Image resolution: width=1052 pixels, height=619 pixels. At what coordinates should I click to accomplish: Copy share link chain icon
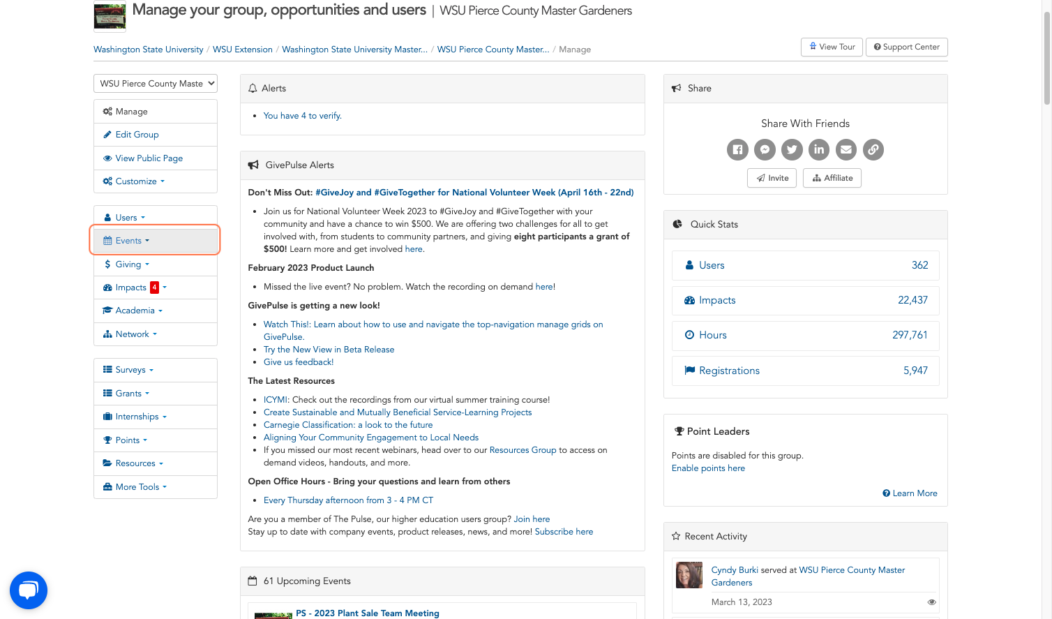[x=873, y=149]
